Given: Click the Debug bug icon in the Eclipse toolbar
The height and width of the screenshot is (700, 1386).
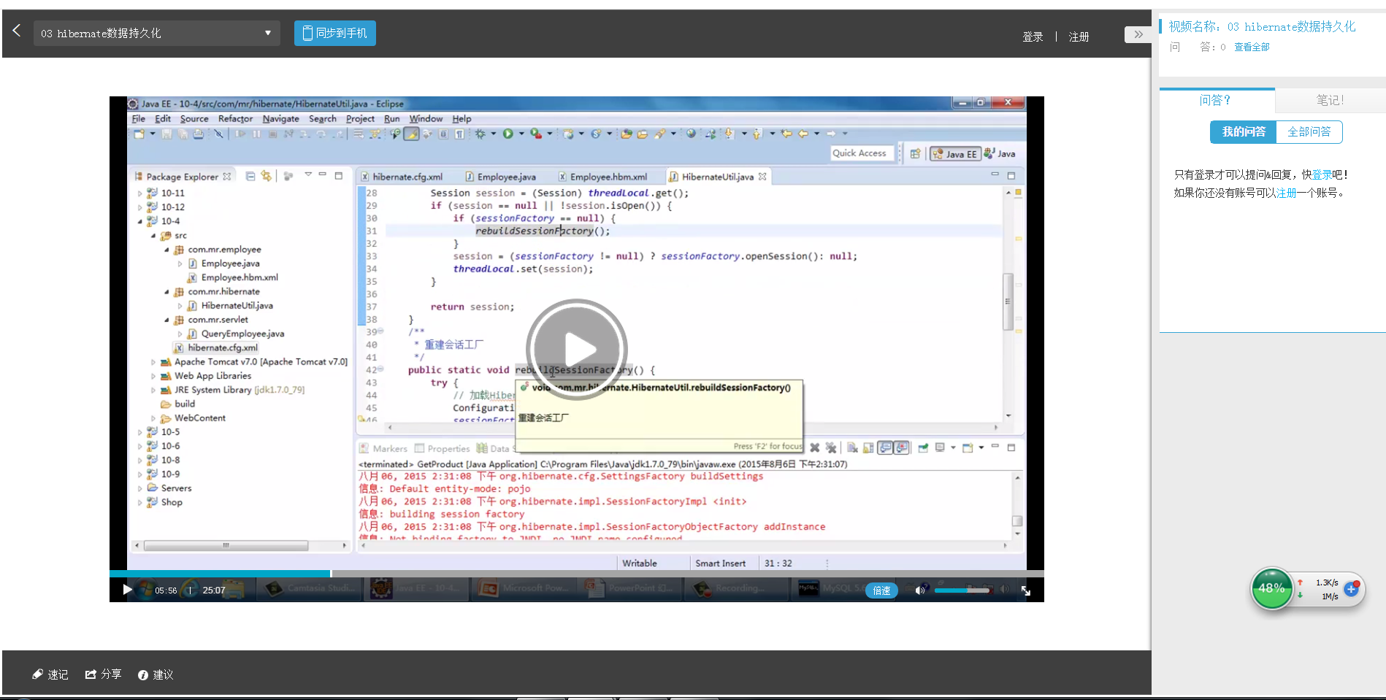Looking at the screenshot, I should (479, 134).
